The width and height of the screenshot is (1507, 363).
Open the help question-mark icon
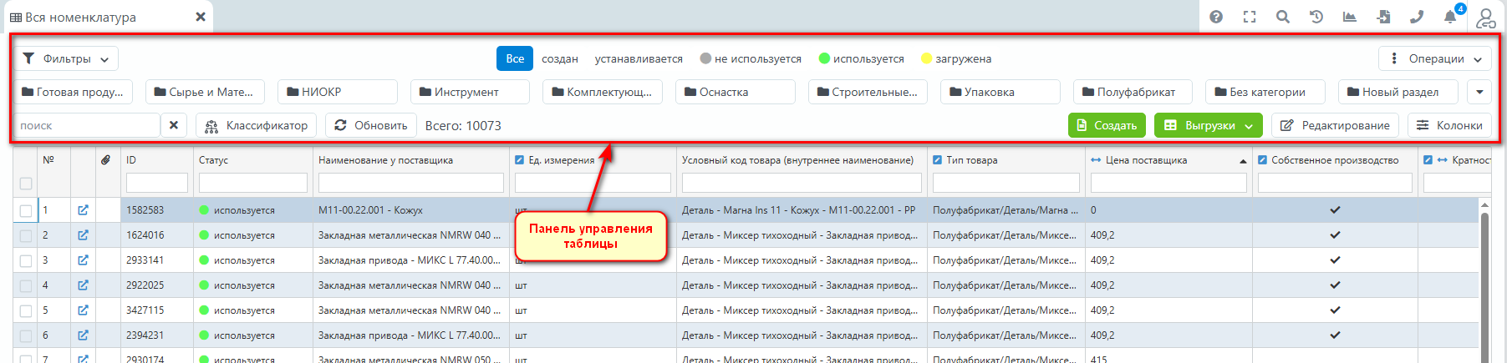(x=1216, y=17)
